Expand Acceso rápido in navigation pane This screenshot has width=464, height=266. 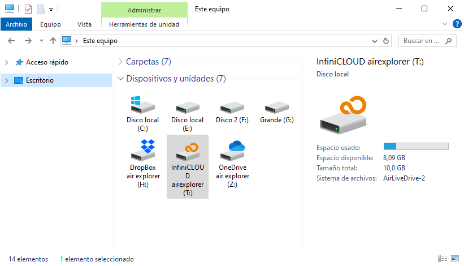click(x=7, y=62)
